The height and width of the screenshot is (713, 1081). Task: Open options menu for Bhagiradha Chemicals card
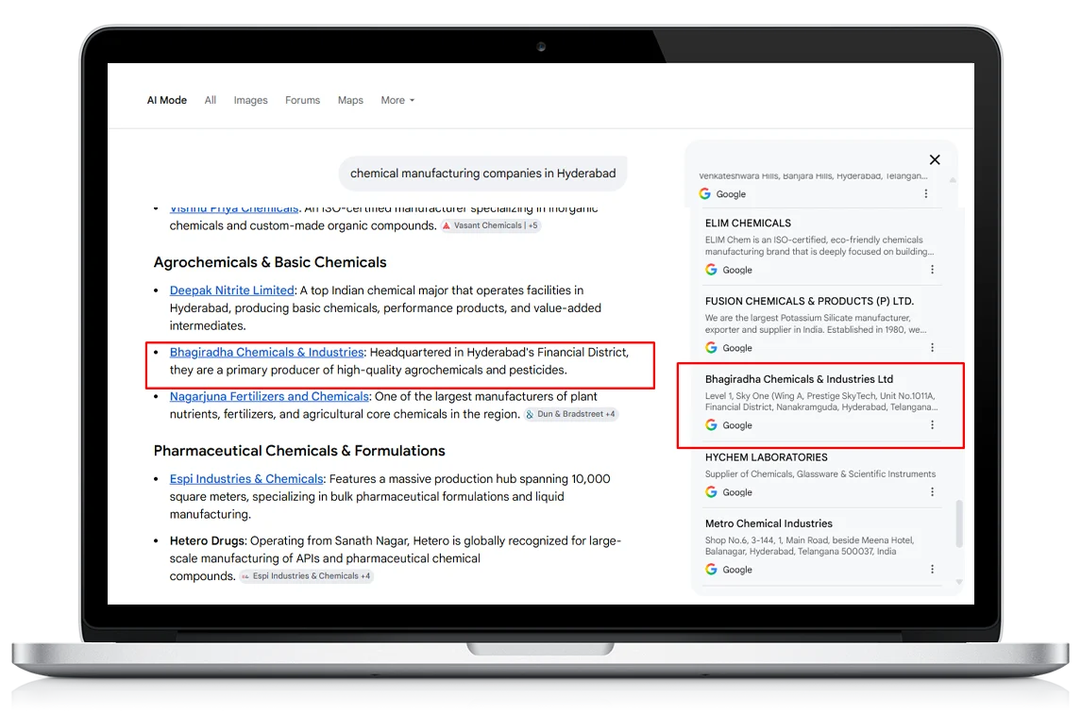[x=932, y=425]
